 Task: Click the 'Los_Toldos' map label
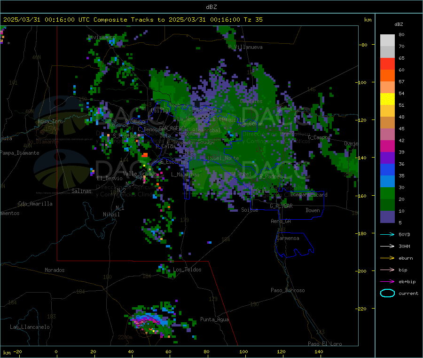pyautogui.click(x=187, y=270)
